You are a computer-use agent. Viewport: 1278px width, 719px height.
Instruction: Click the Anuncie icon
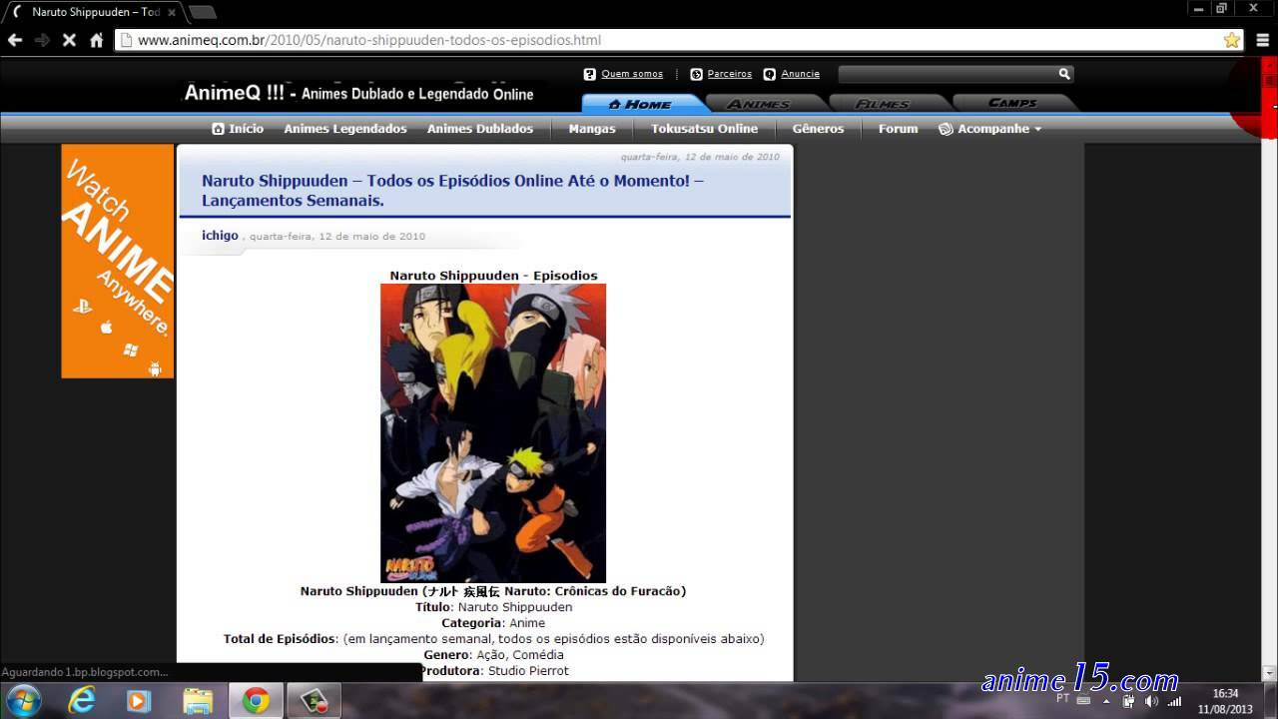[770, 74]
